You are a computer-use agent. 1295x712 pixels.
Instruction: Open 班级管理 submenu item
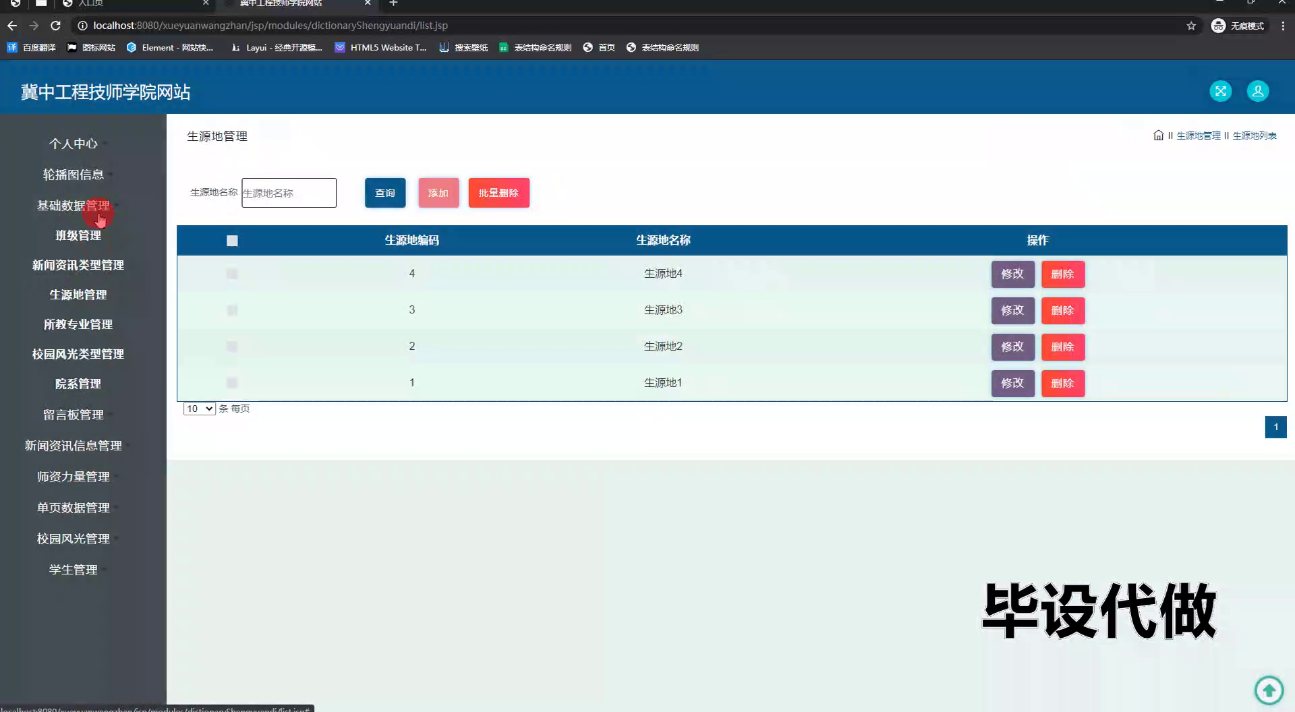pyautogui.click(x=78, y=235)
